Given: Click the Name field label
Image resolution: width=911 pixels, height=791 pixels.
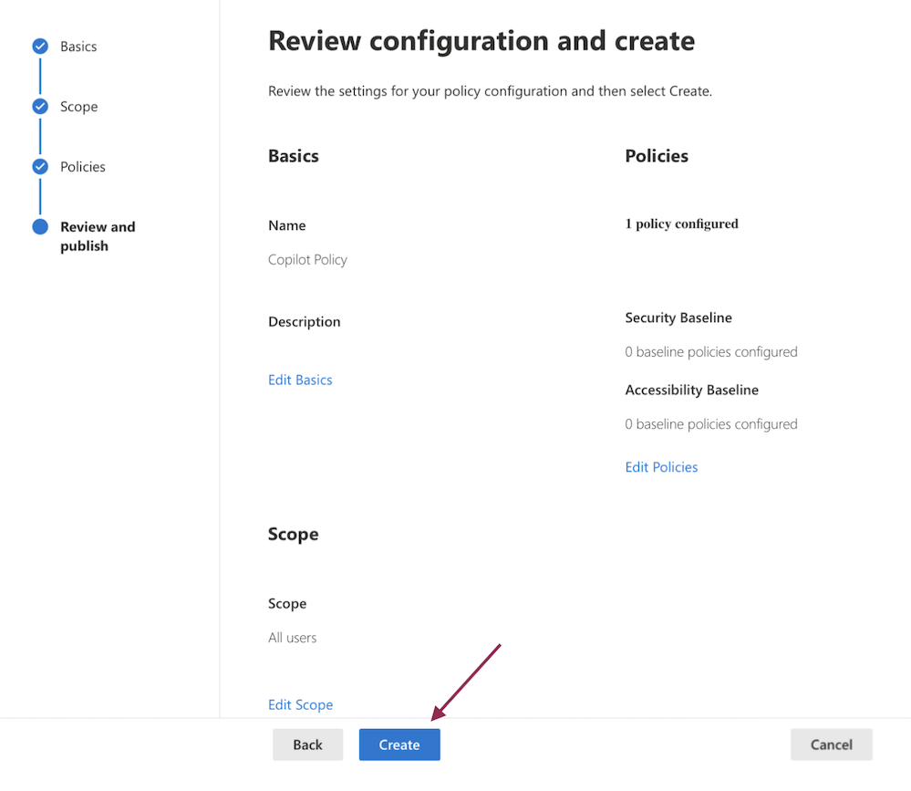Looking at the screenshot, I should coord(287,225).
